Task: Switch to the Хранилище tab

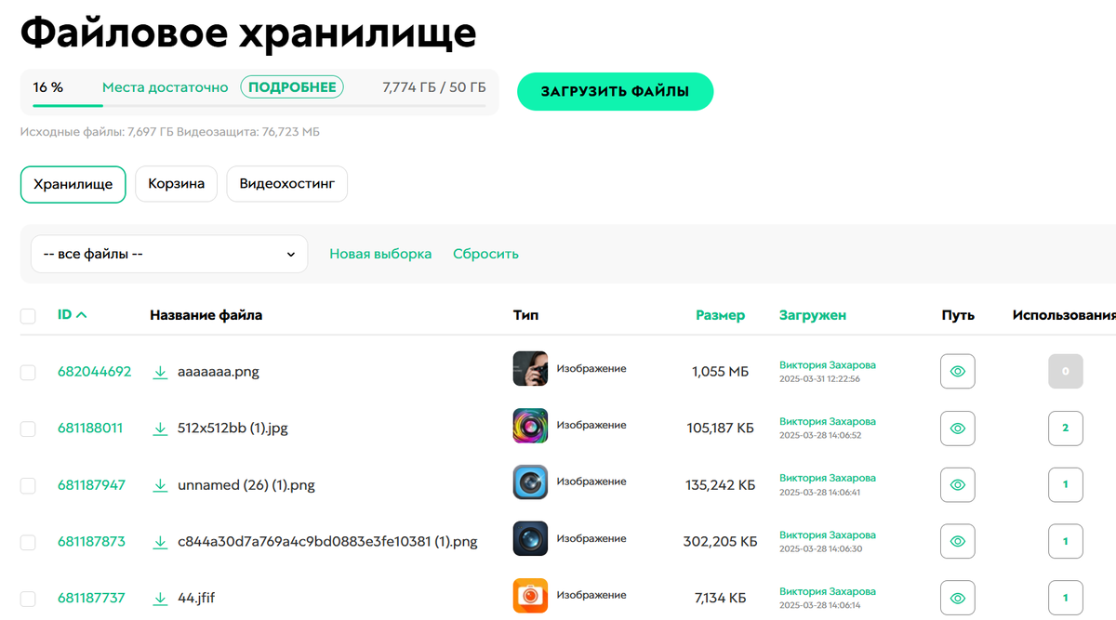Action: (x=73, y=184)
